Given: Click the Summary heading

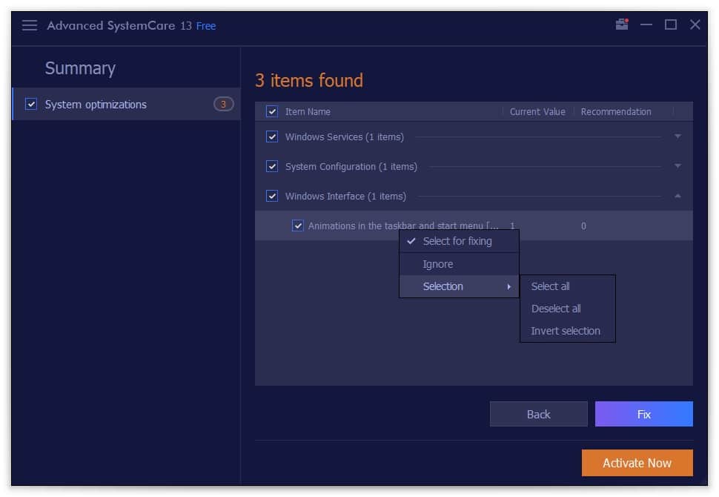Looking at the screenshot, I should click(80, 68).
